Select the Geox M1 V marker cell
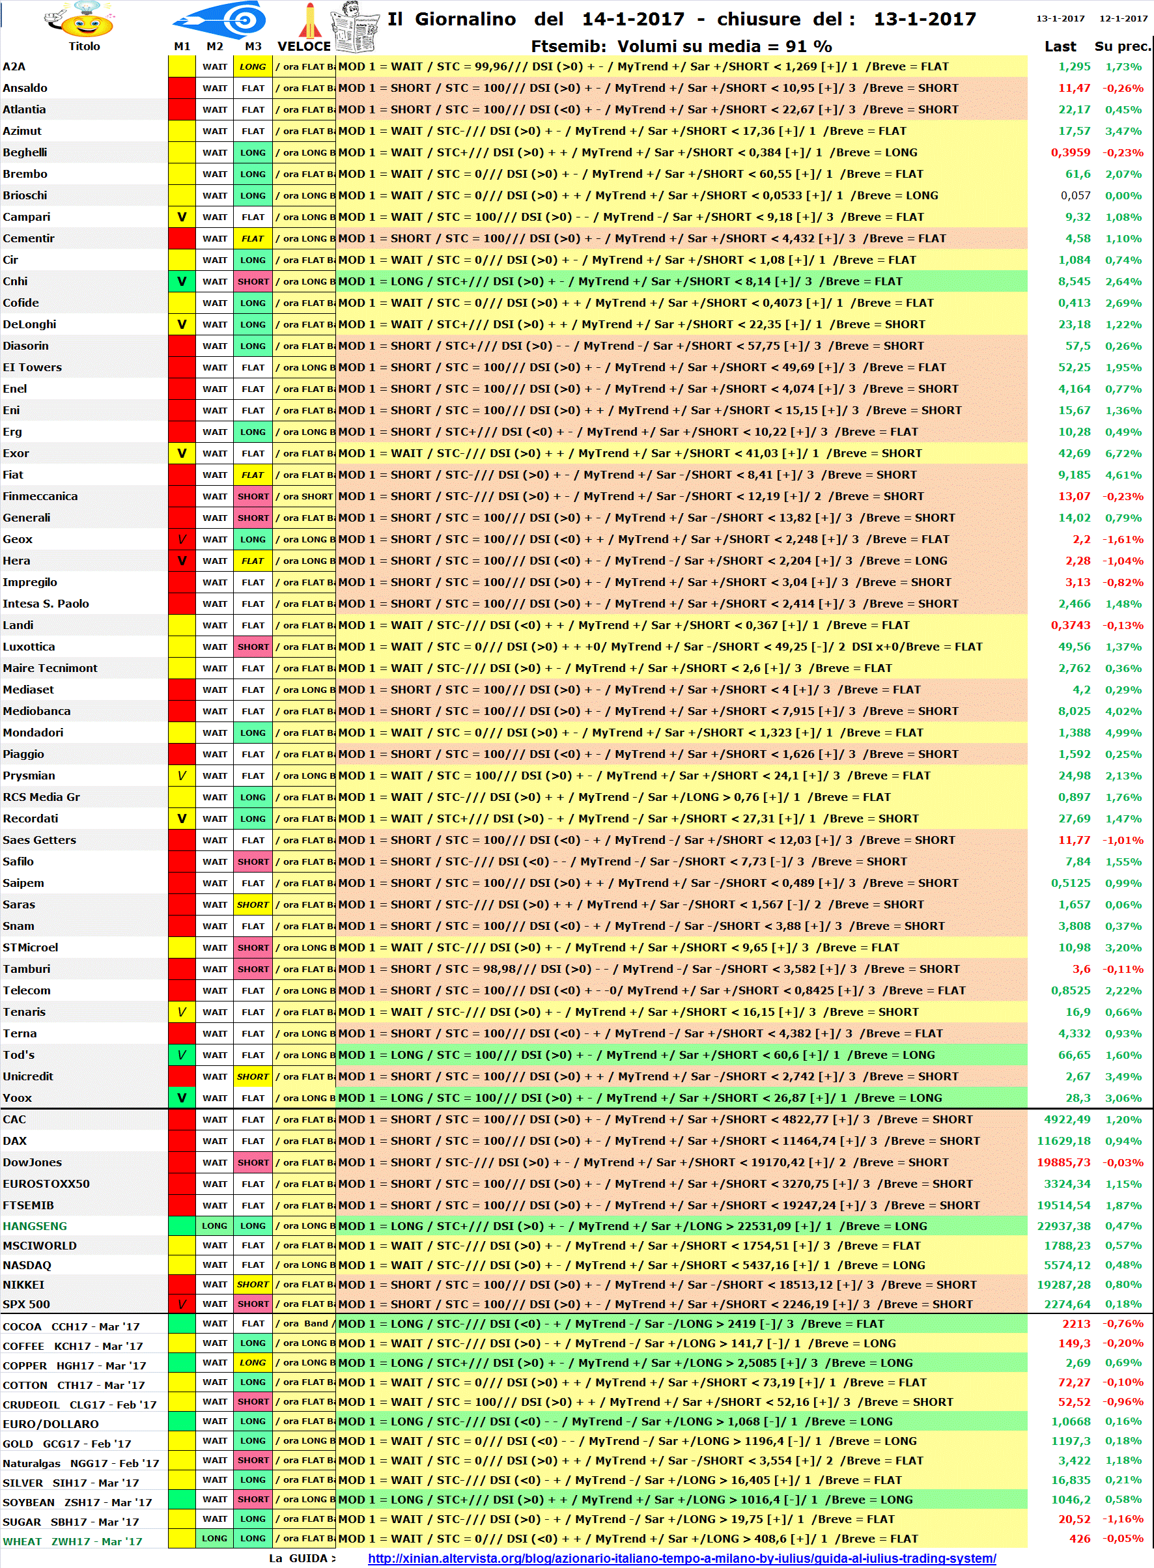This screenshot has height=1568, width=1154. 182,539
